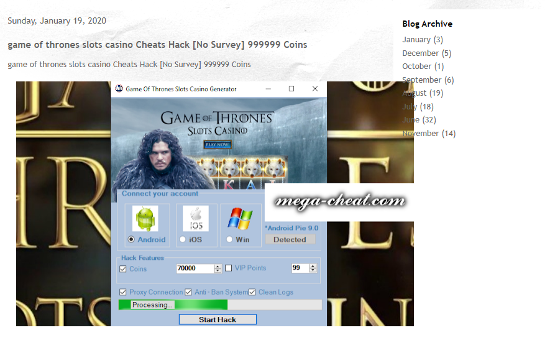Select the Win radio button
545x348 pixels.
pos(229,239)
